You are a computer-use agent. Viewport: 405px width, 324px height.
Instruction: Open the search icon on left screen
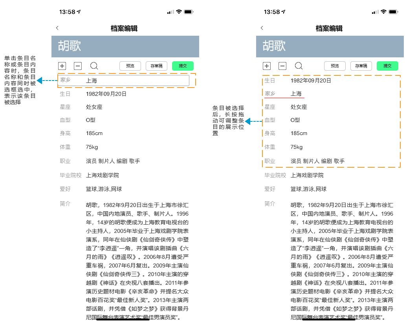94,66
